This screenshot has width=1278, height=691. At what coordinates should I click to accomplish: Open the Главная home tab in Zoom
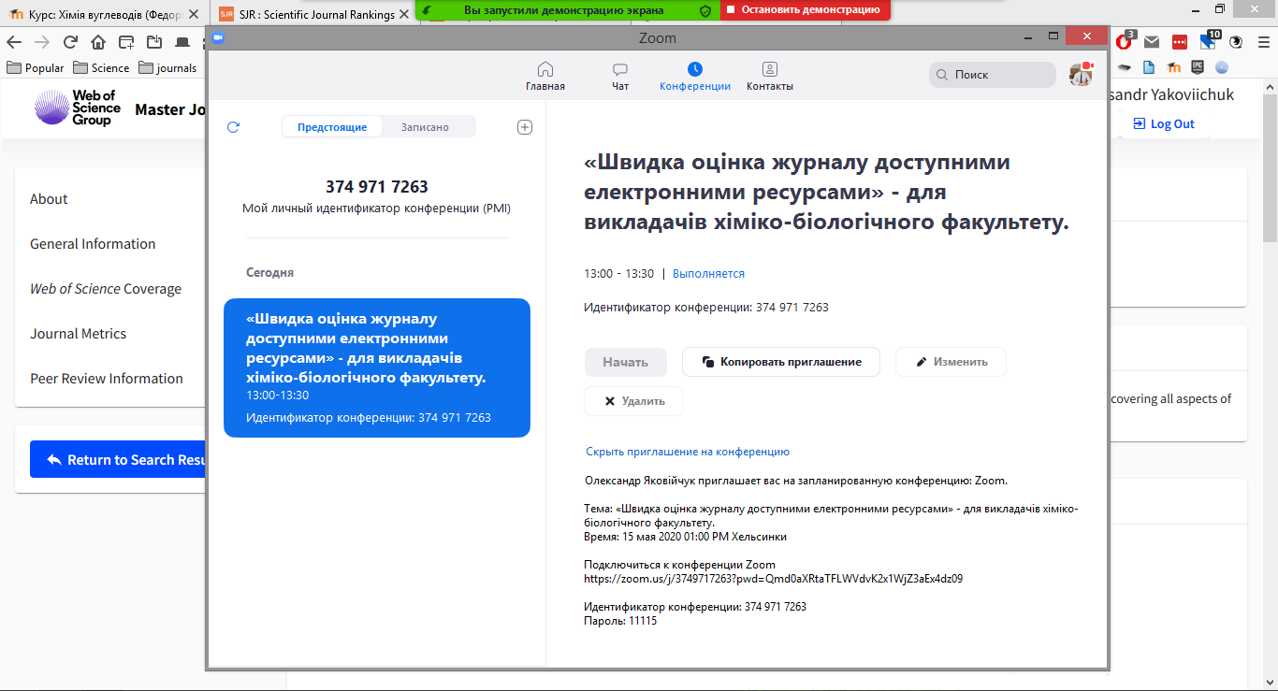pos(545,76)
